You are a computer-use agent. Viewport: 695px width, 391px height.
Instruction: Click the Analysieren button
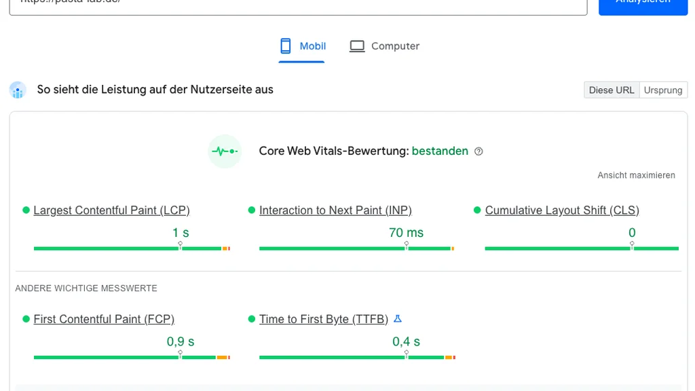point(642,5)
